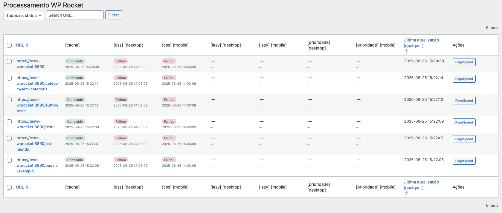This screenshot has width=502, height=213.
Task: Click the top 6 itens count
Action: (492, 27)
